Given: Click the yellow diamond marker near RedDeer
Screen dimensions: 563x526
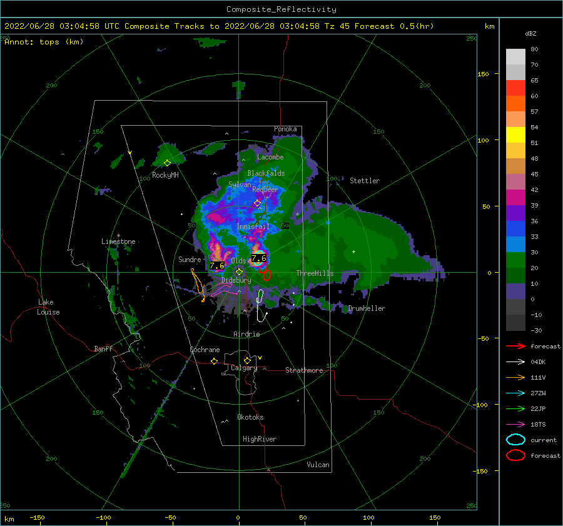Looking at the screenshot, I should 257,203.
